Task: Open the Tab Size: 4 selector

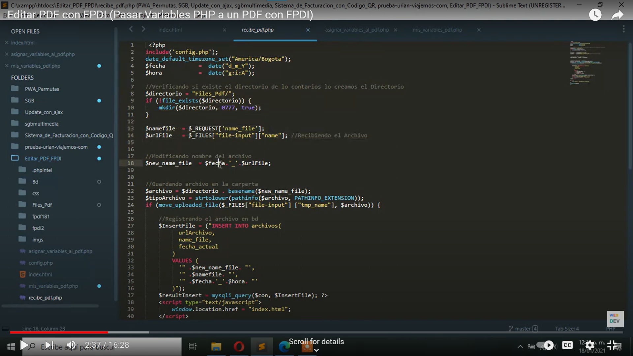Action: point(566,329)
